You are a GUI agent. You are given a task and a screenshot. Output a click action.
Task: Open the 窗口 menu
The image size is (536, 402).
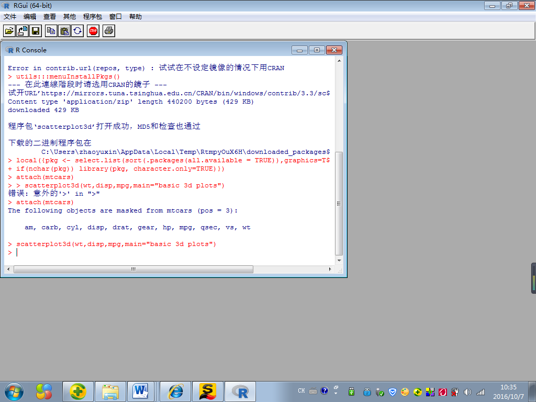[x=116, y=16]
